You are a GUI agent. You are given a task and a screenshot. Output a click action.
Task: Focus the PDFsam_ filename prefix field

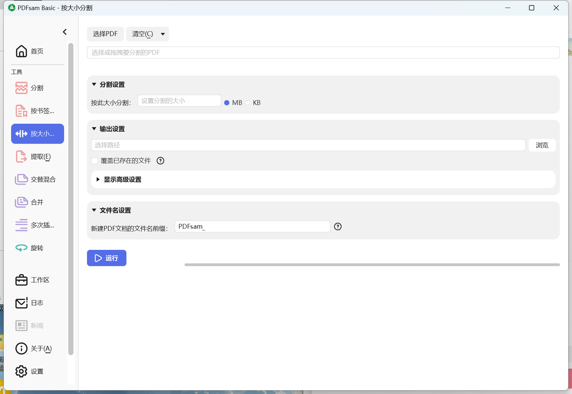253,227
